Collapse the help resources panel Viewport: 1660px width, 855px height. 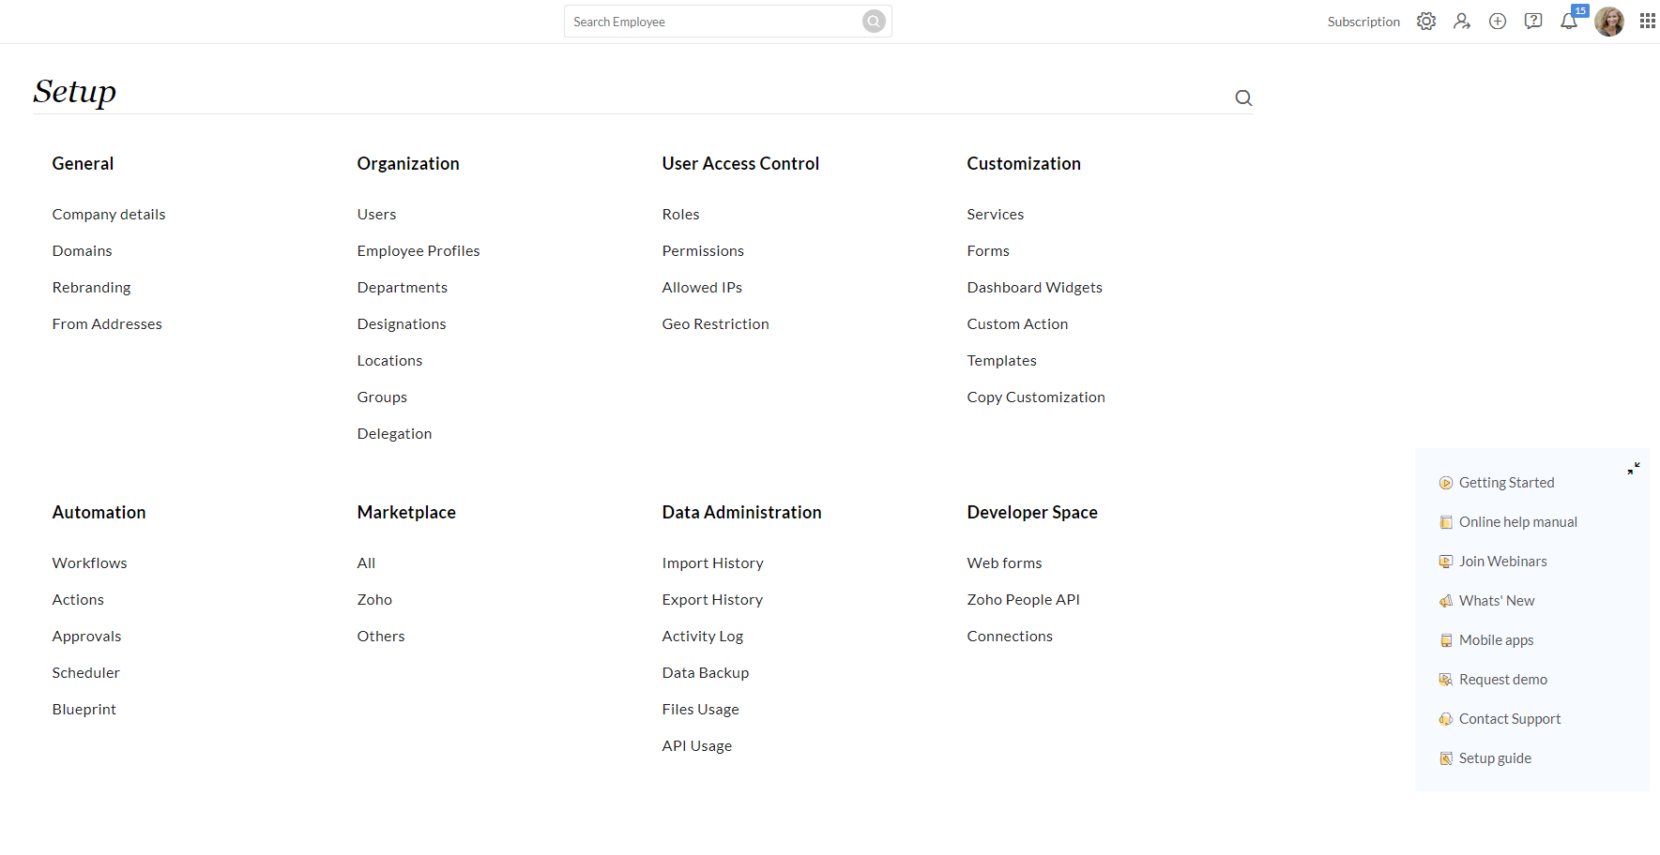pos(1634,468)
